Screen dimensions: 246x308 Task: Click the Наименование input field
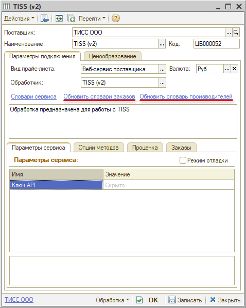click(x=115, y=44)
